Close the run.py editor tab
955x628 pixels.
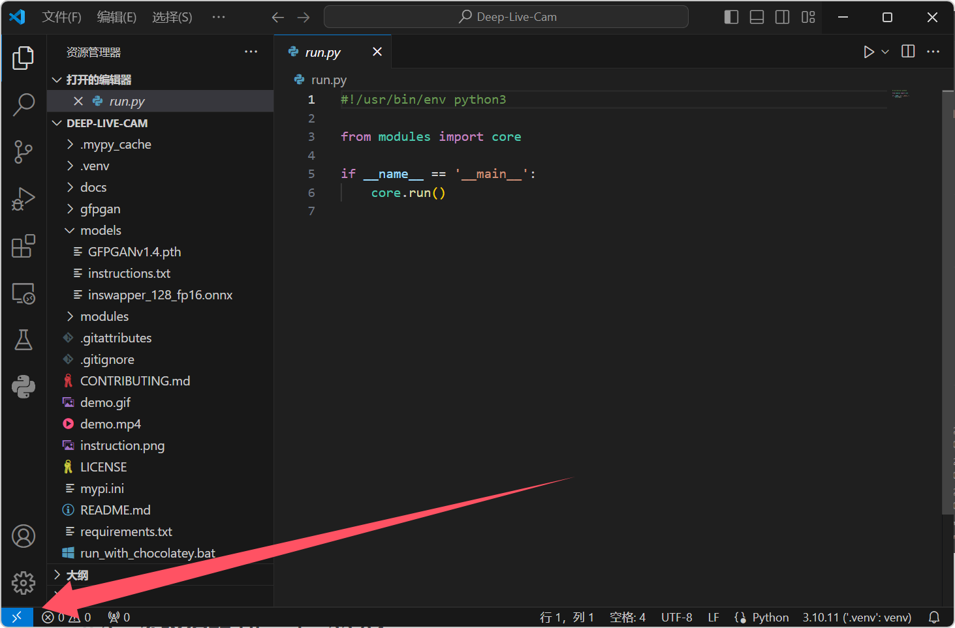click(377, 52)
